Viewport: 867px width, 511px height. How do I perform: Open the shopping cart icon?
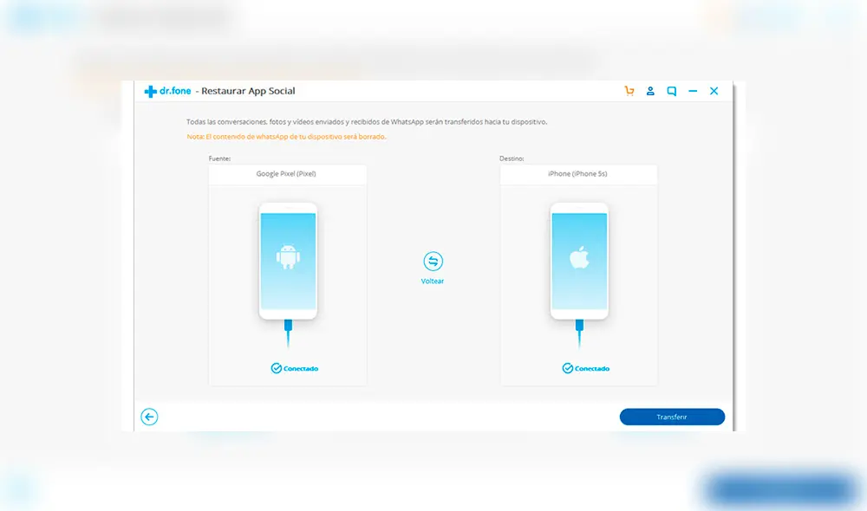coord(629,91)
